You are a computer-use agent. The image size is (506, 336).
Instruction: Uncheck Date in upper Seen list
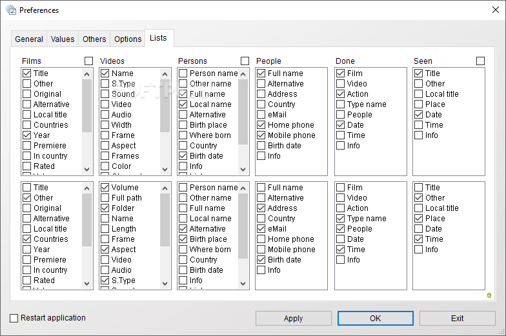(x=418, y=115)
